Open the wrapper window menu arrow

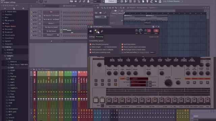coord(89,27)
